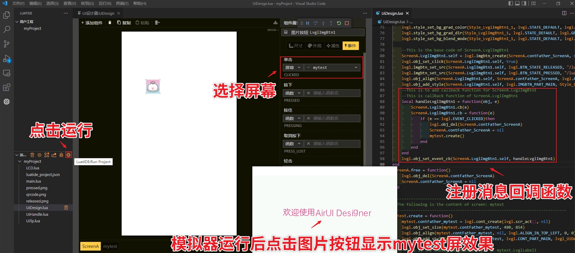This screenshot has height=253, width=575.
Task: Select the 事件 events tab
Action: [351, 46]
